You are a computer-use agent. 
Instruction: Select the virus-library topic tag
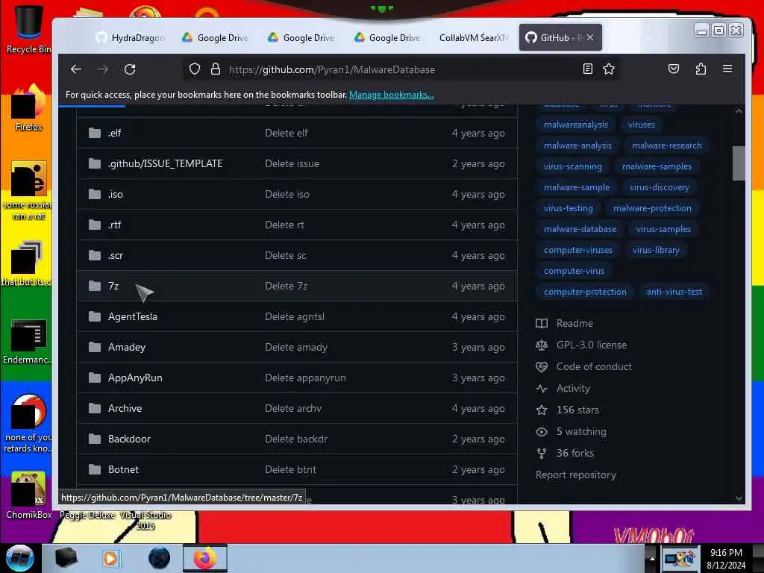pyautogui.click(x=656, y=251)
